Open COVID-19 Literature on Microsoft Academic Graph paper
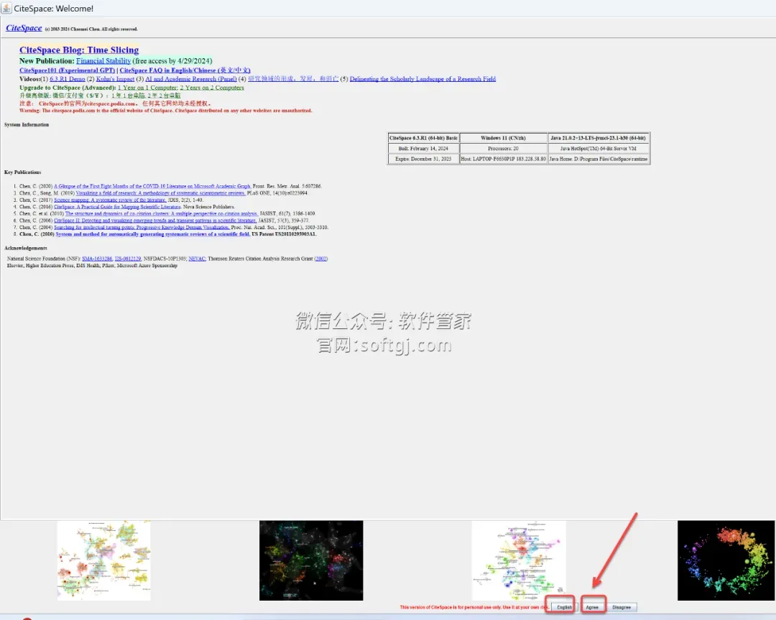The height and width of the screenshot is (620, 776). point(152,186)
